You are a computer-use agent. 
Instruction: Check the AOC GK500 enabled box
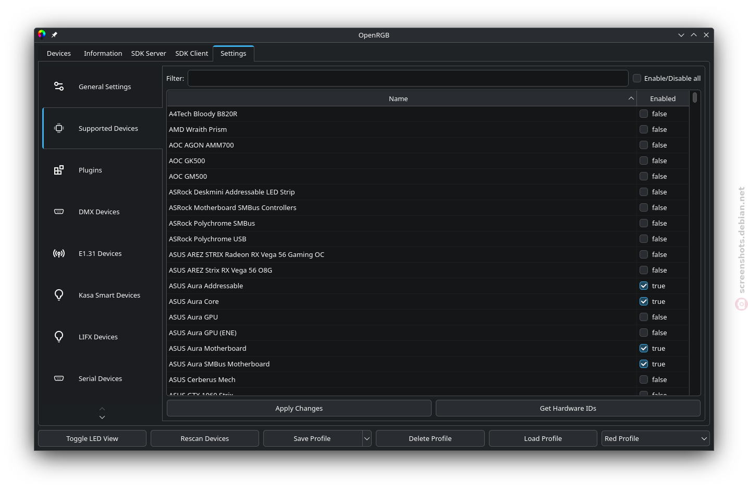tap(644, 161)
